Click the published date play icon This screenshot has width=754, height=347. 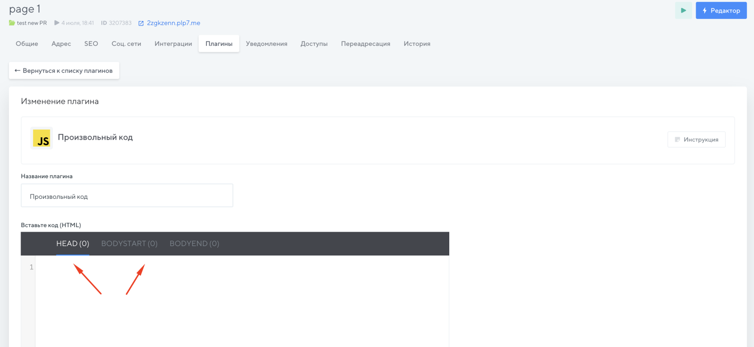[57, 23]
